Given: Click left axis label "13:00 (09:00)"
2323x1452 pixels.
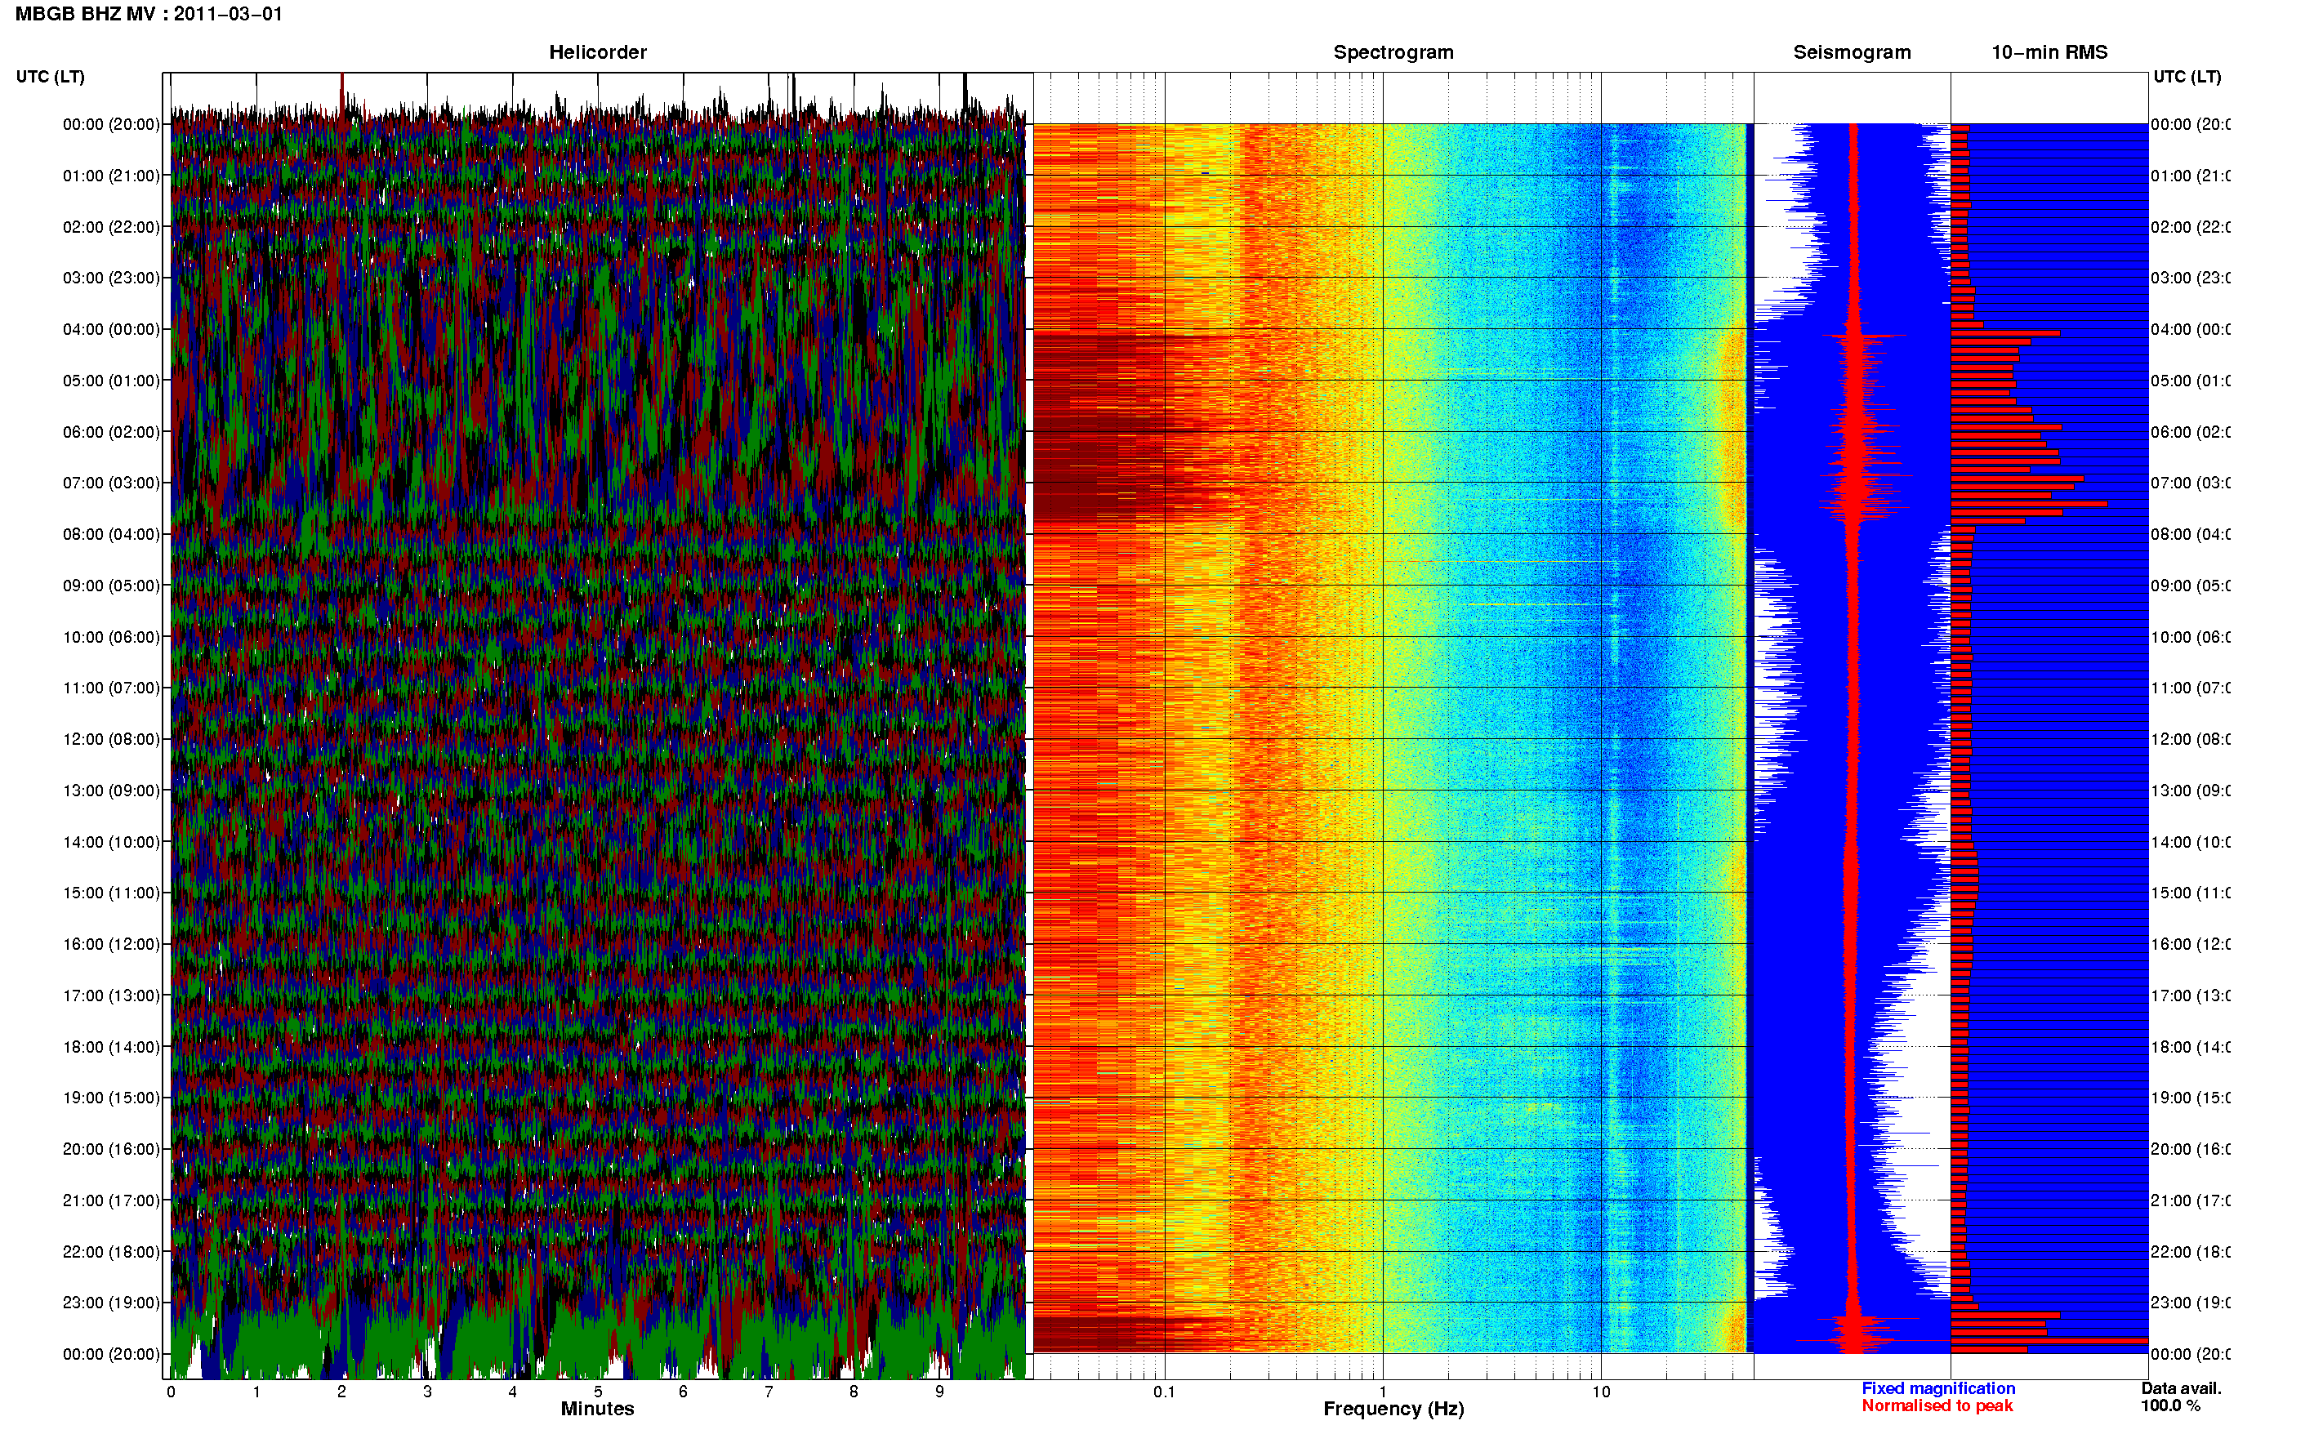Looking at the screenshot, I should pyautogui.click(x=111, y=791).
